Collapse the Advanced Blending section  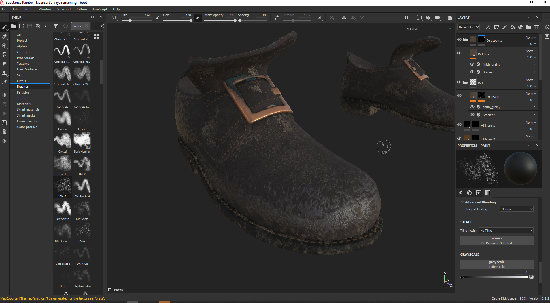[x=462, y=202]
